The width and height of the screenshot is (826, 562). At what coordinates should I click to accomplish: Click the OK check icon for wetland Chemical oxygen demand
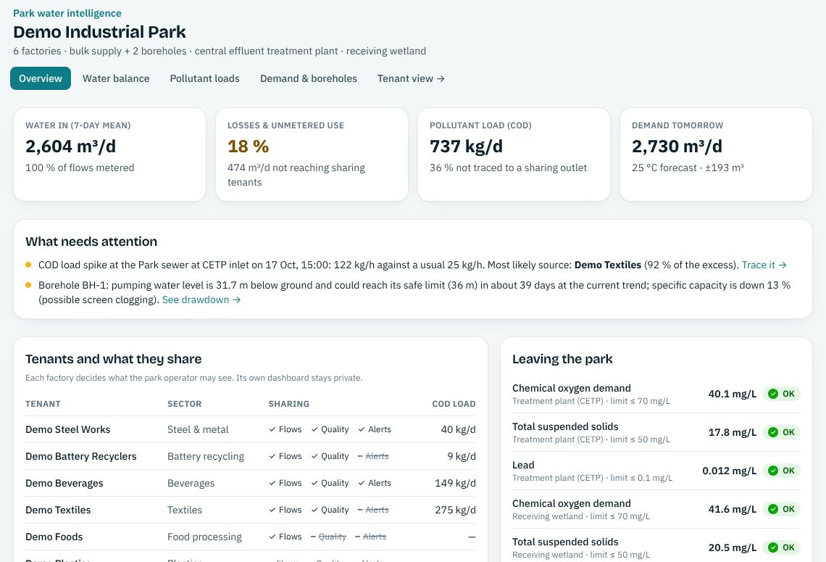point(773,509)
